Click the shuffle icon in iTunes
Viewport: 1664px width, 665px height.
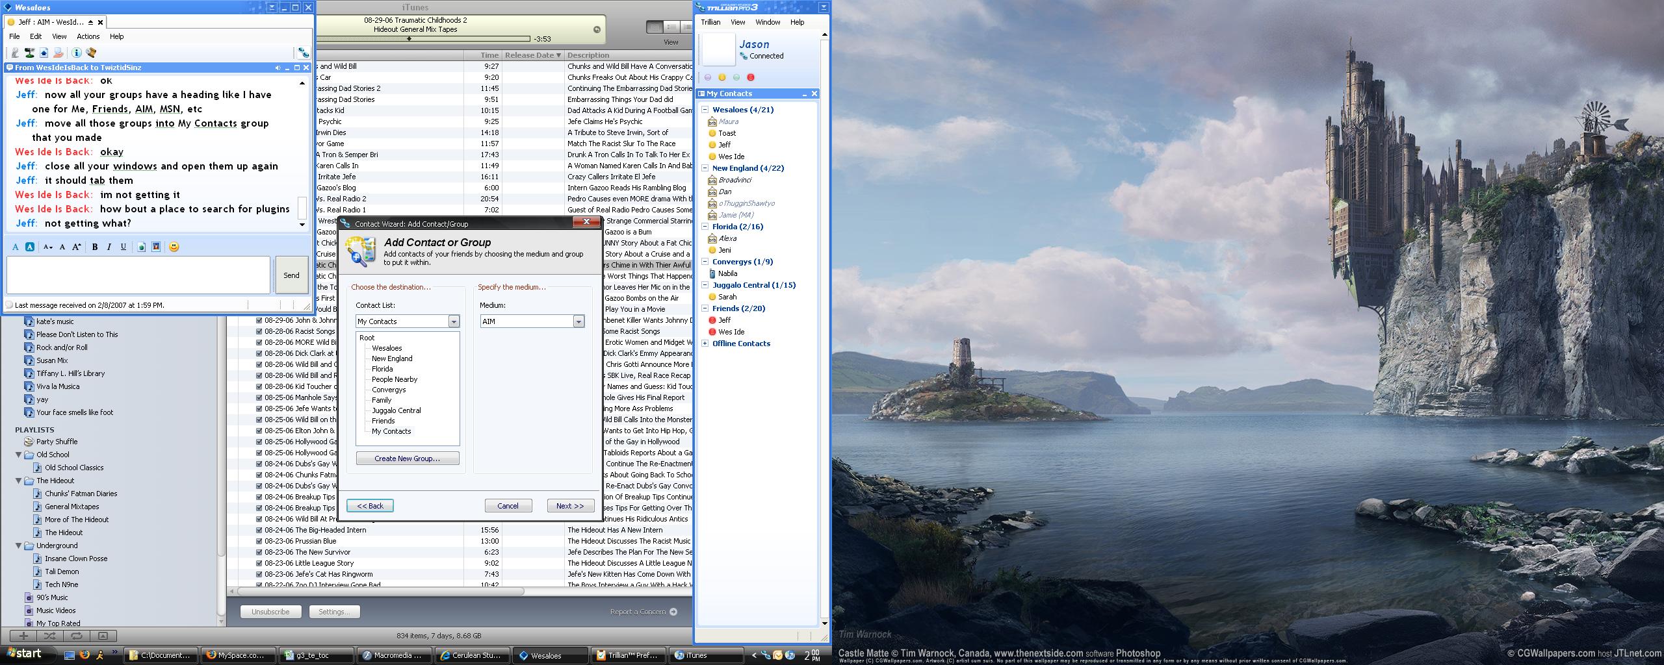tap(49, 636)
